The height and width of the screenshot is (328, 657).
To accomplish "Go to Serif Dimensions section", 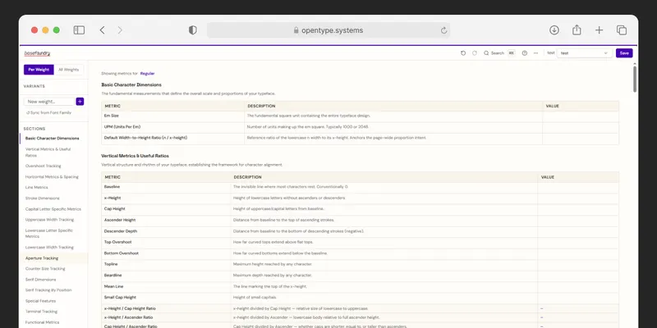I will pyautogui.click(x=40, y=279).
